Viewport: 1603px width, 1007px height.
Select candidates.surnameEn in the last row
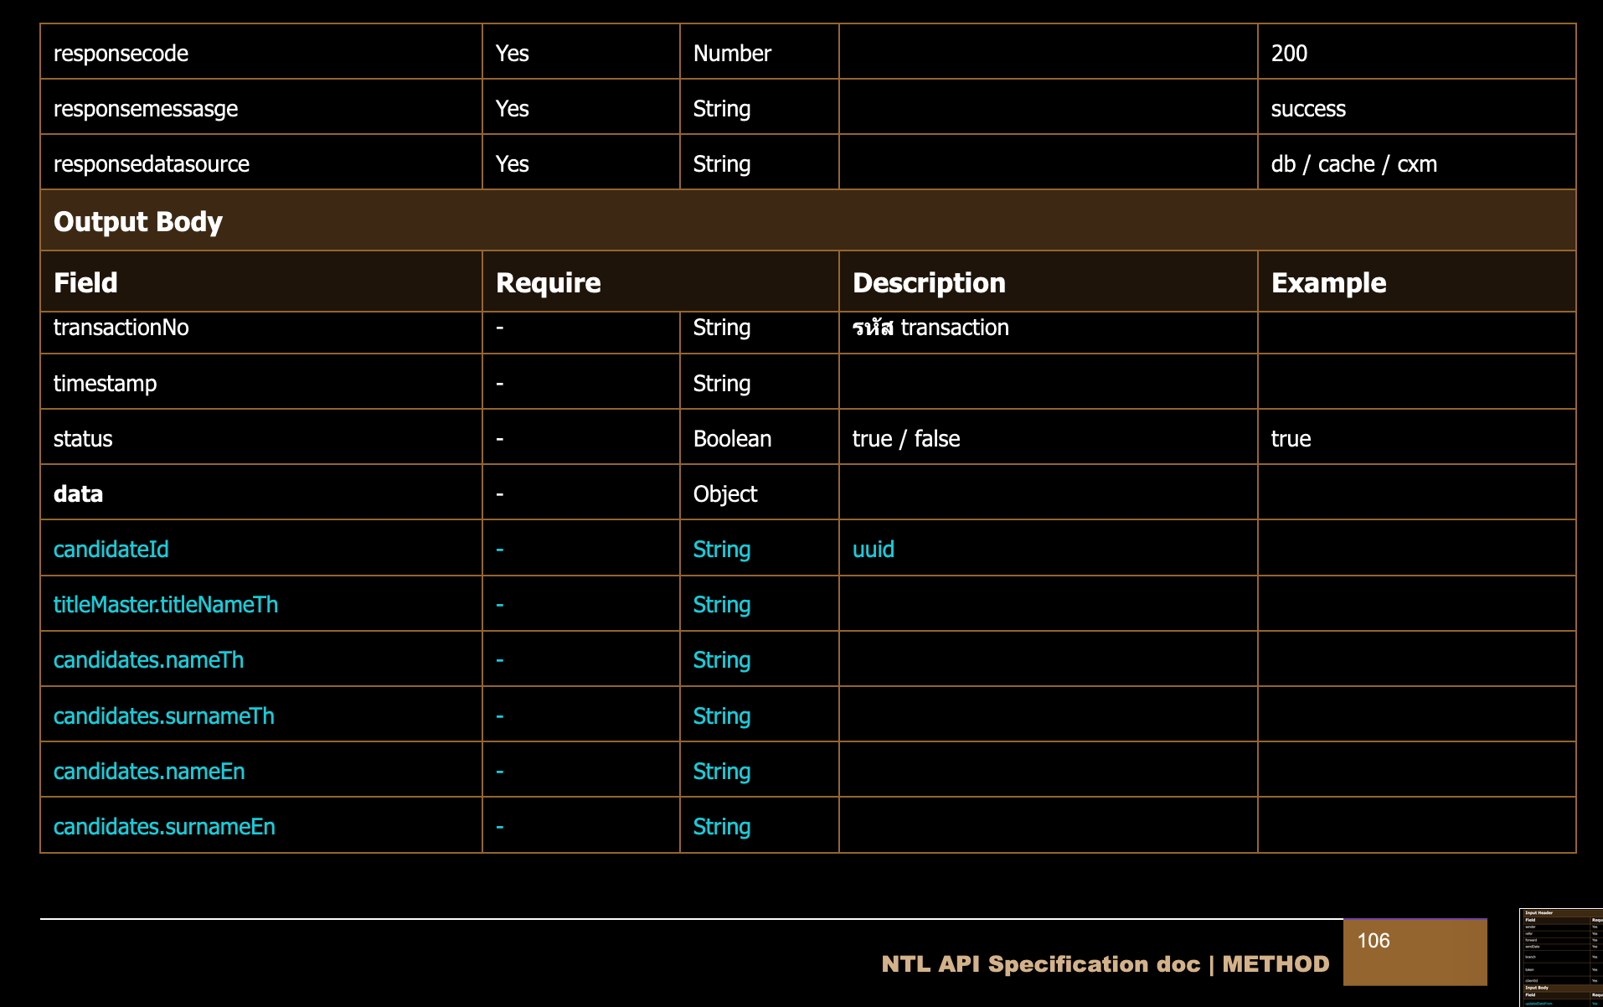164,827
